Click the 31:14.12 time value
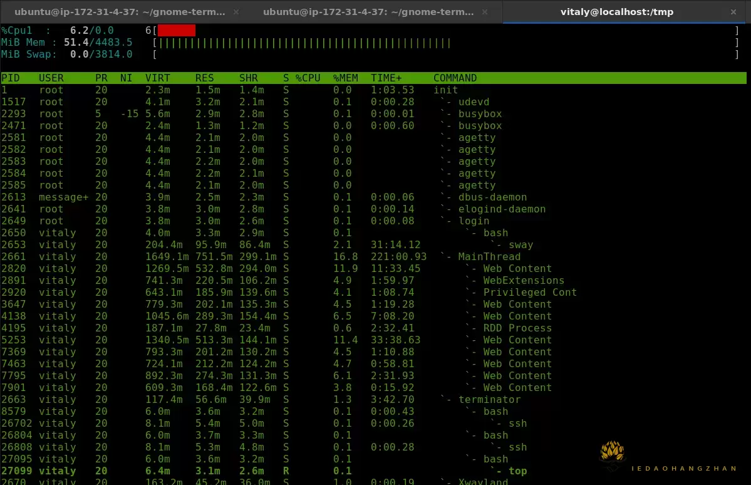 click(396, 245)
